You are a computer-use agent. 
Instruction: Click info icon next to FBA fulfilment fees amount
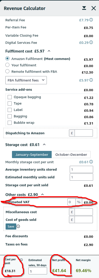91,80
